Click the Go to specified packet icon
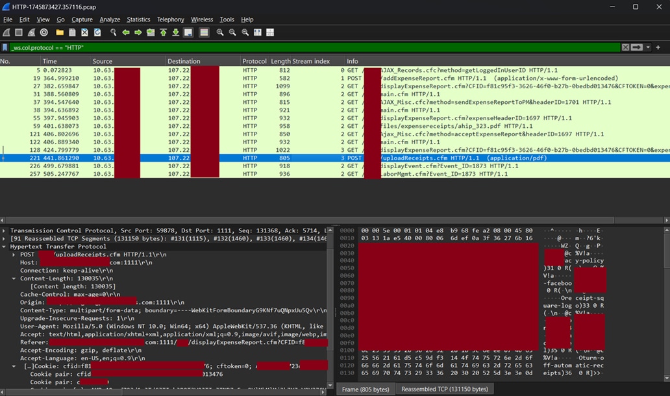Screen dimensions: 670x396 pyautogui.click(x=151, y=32)
